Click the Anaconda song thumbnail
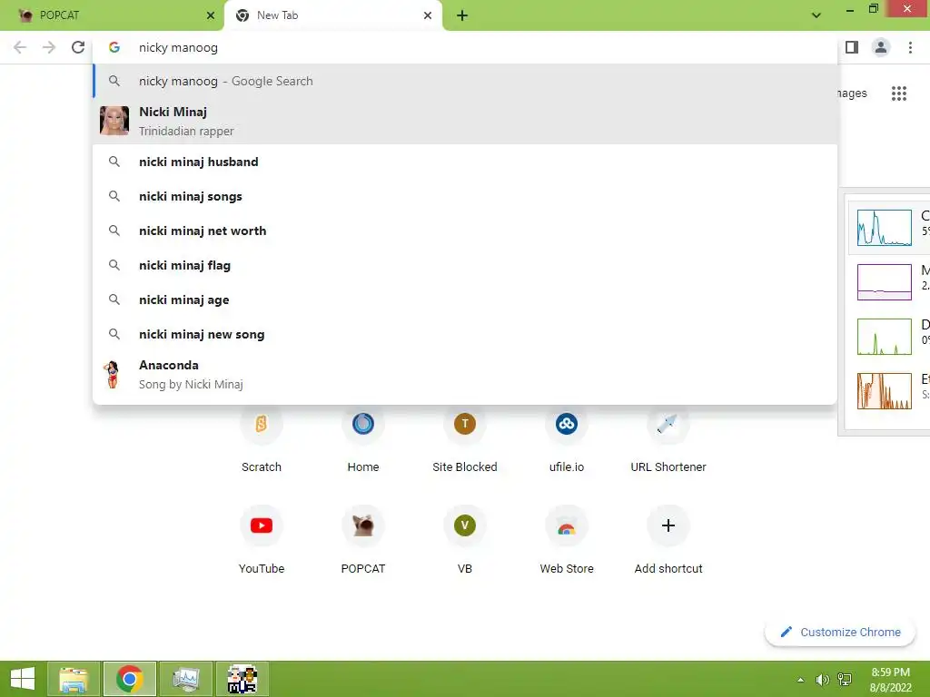This screenshot has height=697, width=930. click(x=113, y=374)
